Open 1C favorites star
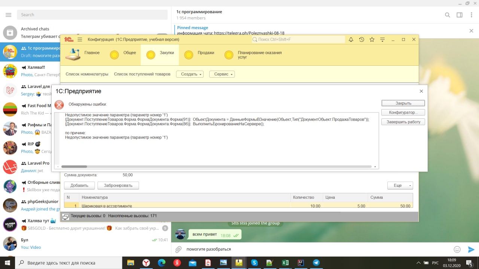The width and height of the screenshot is (479, 269). [x=372, y=39]
